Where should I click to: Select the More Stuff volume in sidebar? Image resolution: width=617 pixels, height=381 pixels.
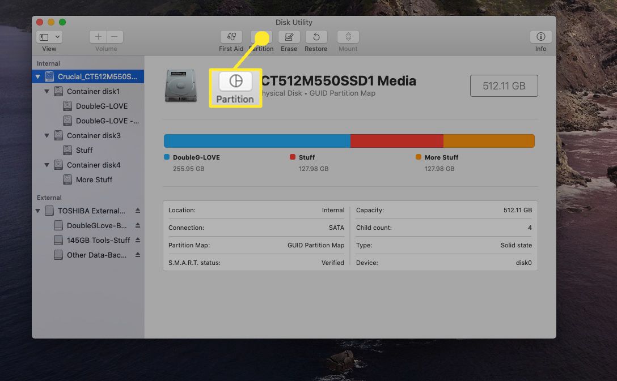[x=94, y=179]
